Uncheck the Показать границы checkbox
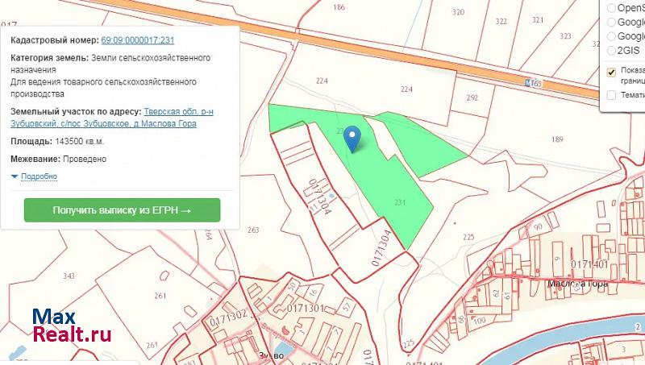The image size is (645, 365). click(x=612, y=73)
